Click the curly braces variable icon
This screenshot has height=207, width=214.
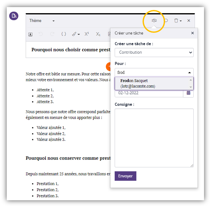click(64, 34)
